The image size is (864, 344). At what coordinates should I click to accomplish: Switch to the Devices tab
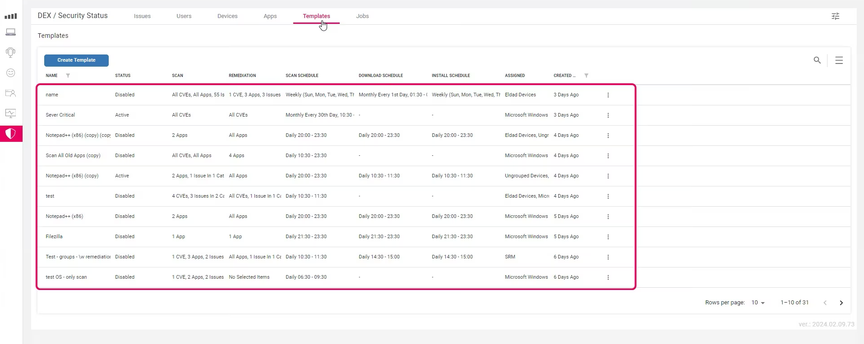click(x=227, y=16)
